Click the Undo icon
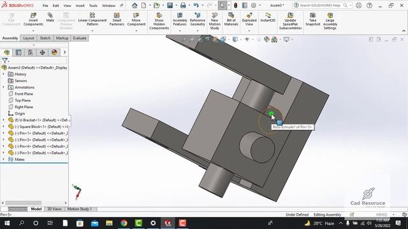 tap(196, 5)
